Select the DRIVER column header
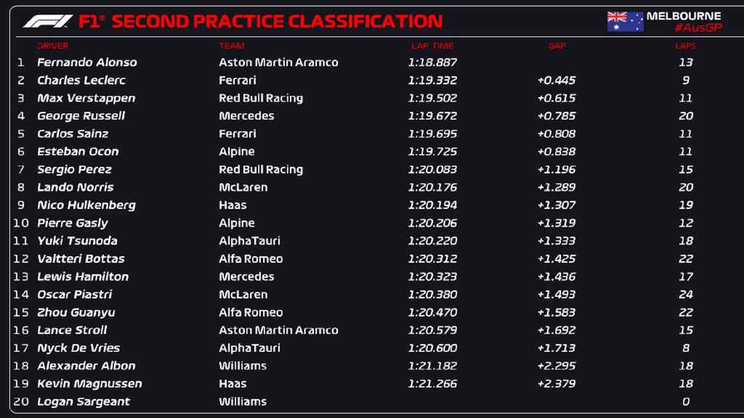Viewport: 744px width, 418px height. click(52, 46)
